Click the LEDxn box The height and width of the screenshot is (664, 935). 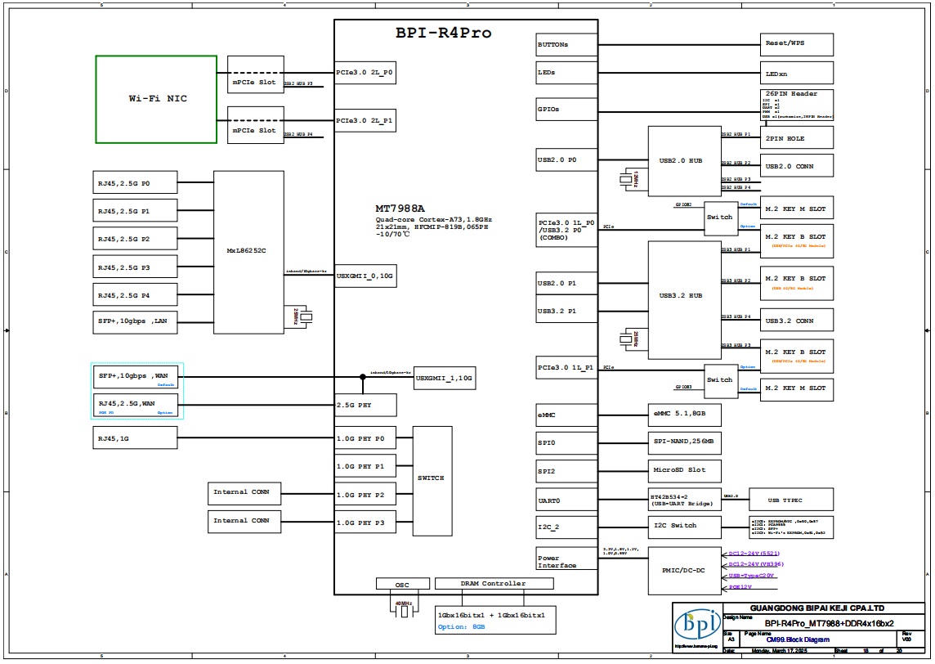[796, 73]
